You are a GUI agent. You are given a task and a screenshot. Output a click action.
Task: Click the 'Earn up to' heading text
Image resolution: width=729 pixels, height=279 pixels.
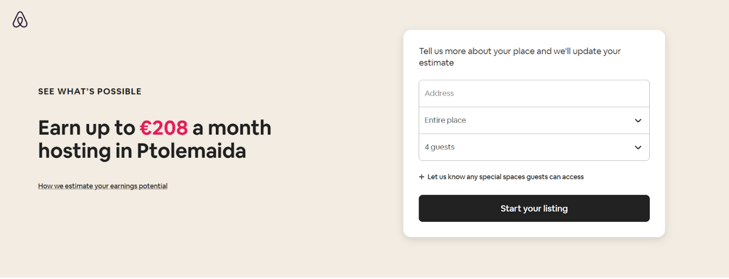coord(86,128)
